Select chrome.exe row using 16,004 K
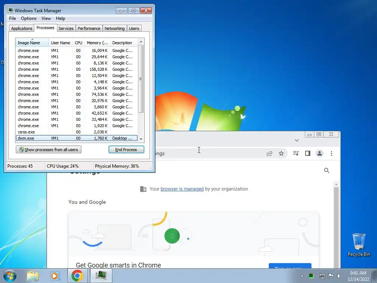Viewport: 377px width, 283px height. tap(77, 50)
